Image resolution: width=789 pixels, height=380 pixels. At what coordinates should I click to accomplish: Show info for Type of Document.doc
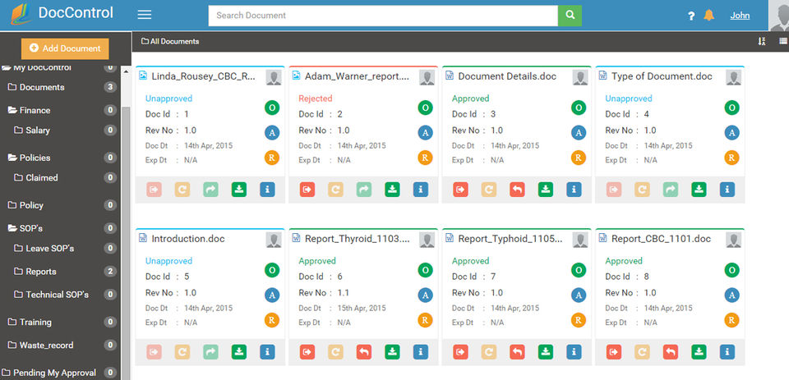[x=727, y=190]
